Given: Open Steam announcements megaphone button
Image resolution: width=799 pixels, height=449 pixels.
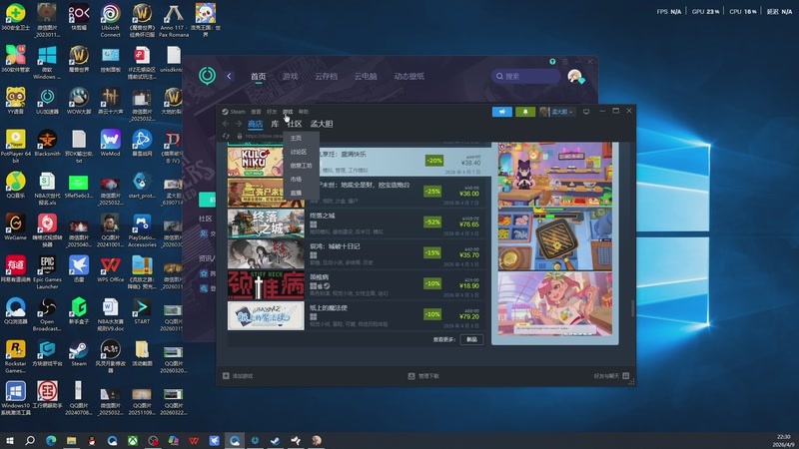Looking at the screenshot, I should coord(502,112).
